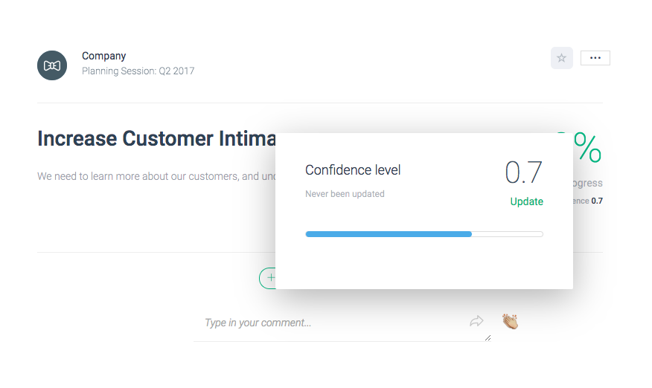Click the blue confidence level slider bar
The height and width of the screenshot is (388, 652).
coord(389,234)
